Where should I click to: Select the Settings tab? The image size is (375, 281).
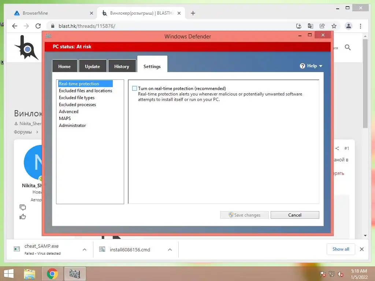(152, 64)
